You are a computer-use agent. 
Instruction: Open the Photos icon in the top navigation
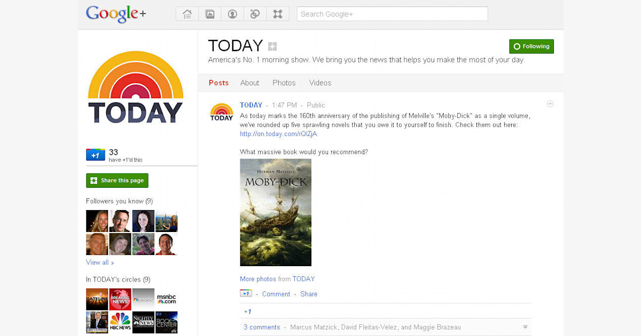coord(209,13)
